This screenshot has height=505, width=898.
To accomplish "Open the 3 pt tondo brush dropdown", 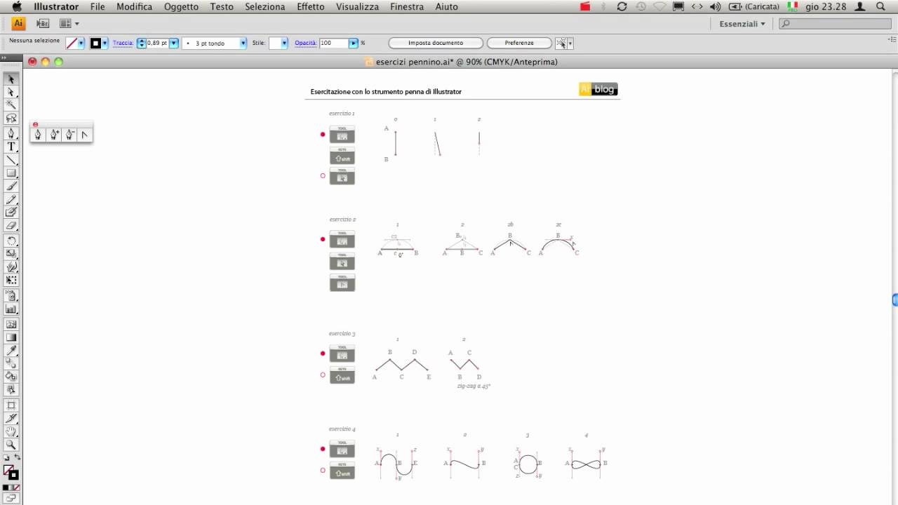I will 243,43.
